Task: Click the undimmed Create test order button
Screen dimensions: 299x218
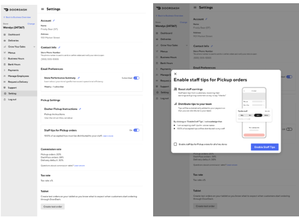Action: [x=53, y=206]
